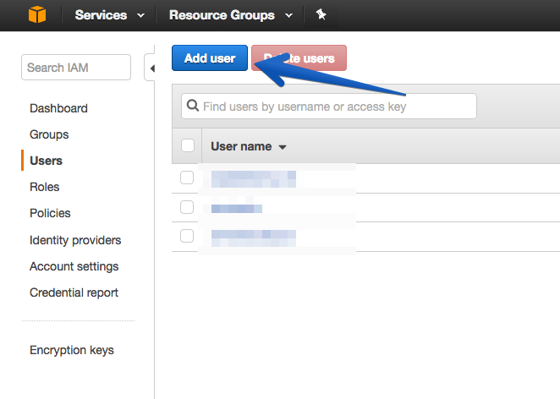Check the second user row checkbox
This screenshot has width=560, height=399.
click(x=187, y=207)
